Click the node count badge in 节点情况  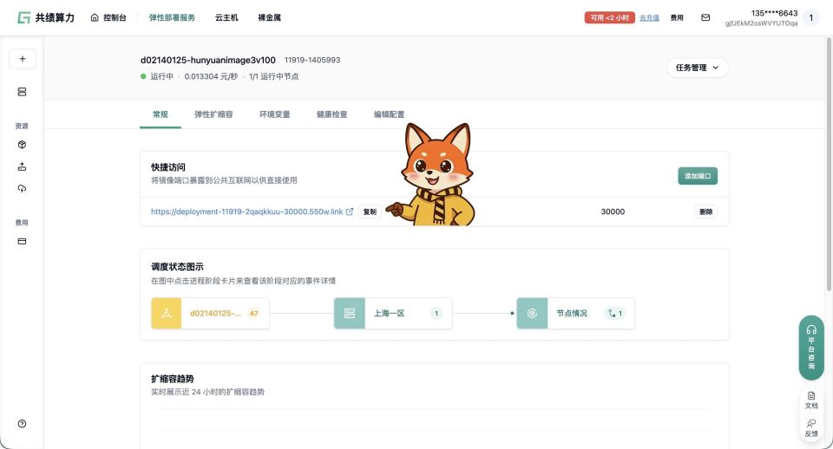click(x=615, y=313)
